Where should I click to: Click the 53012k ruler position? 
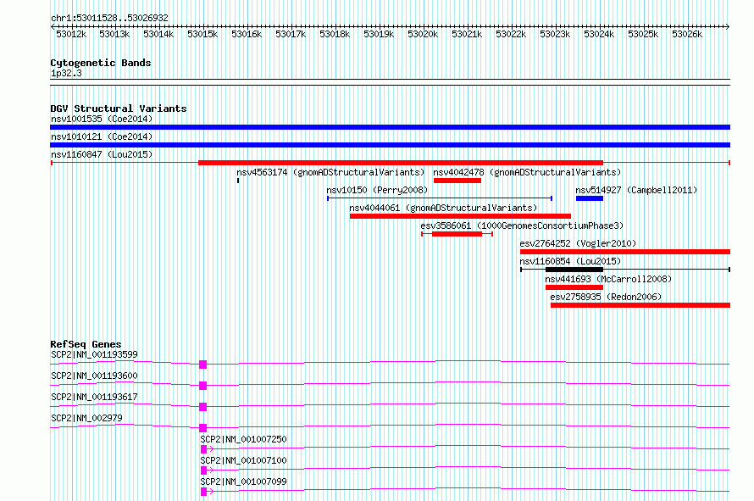pyautogui.click(x=71, y=35)
